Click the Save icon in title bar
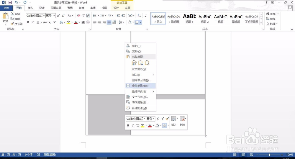This screenshot has height=159, width=295. coord(10,2)
